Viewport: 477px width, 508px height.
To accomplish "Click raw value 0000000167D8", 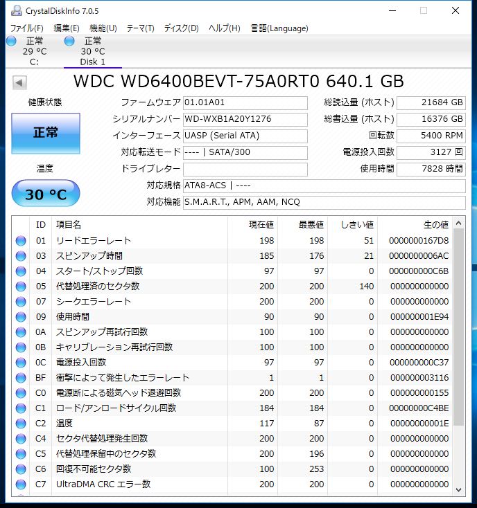I will click(419, 241).
